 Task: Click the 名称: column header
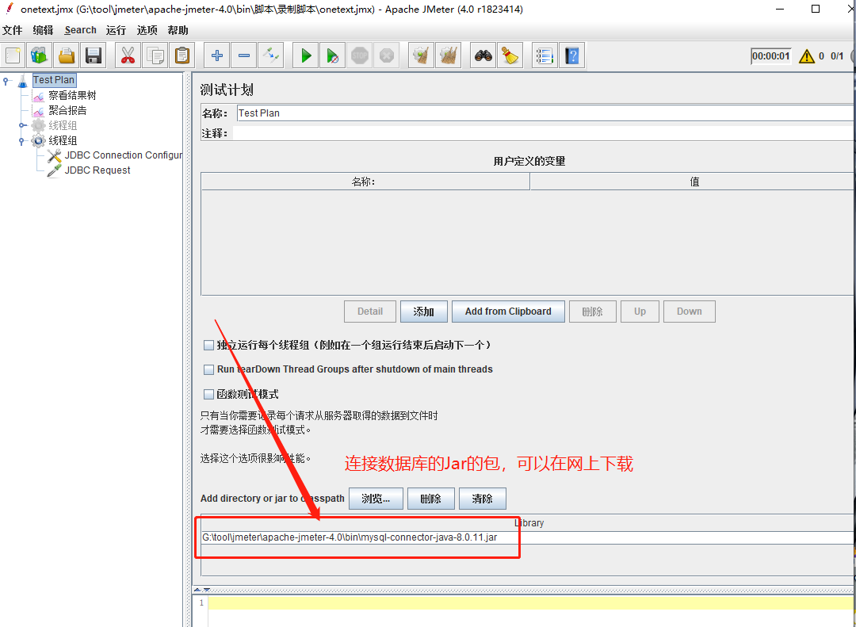point(365,182)
